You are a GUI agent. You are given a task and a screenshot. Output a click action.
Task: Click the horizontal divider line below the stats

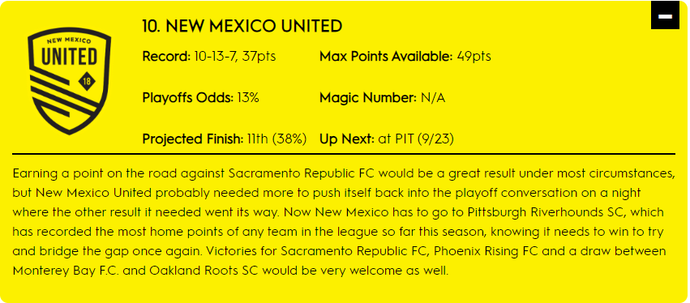click(344, 154)
